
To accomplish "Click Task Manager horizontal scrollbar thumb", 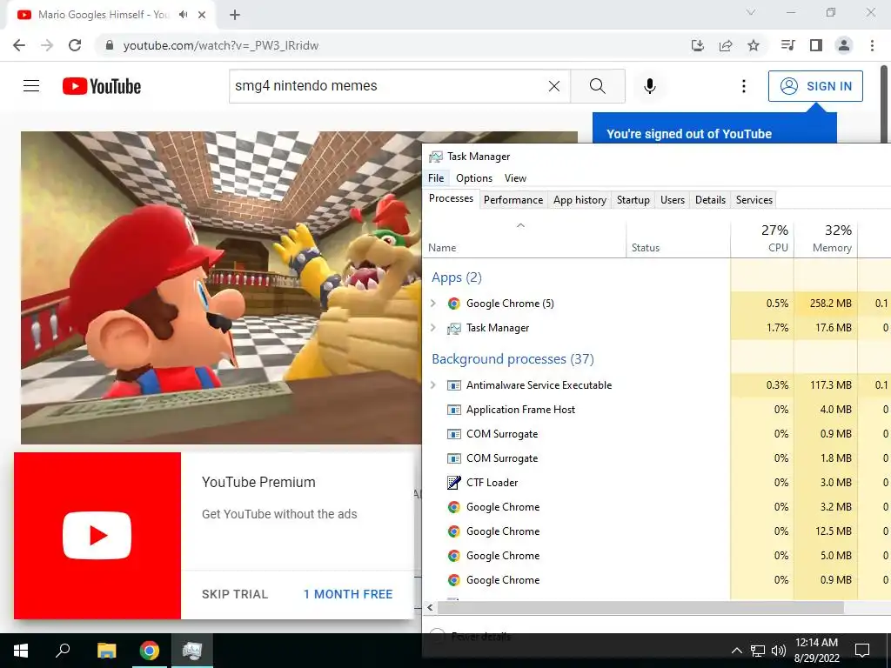I will [640, 607].
